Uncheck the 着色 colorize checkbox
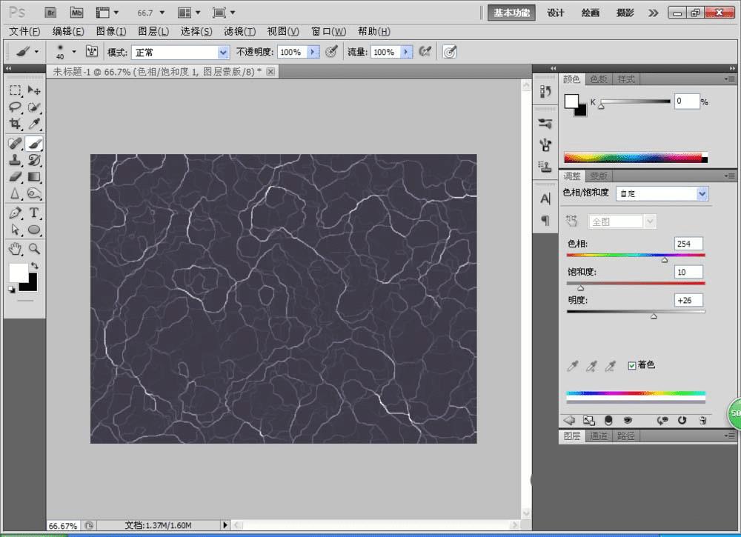 pyautogui.click(x=632, y=365)
